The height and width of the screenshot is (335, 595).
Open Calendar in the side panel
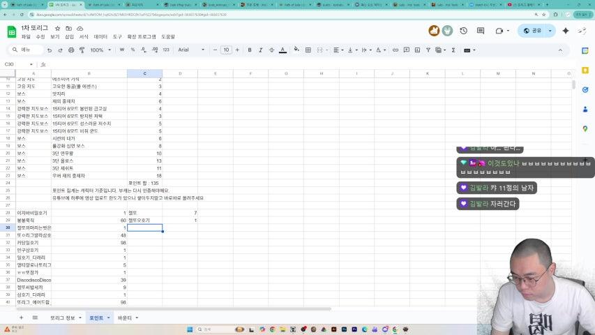click(585, 50)
